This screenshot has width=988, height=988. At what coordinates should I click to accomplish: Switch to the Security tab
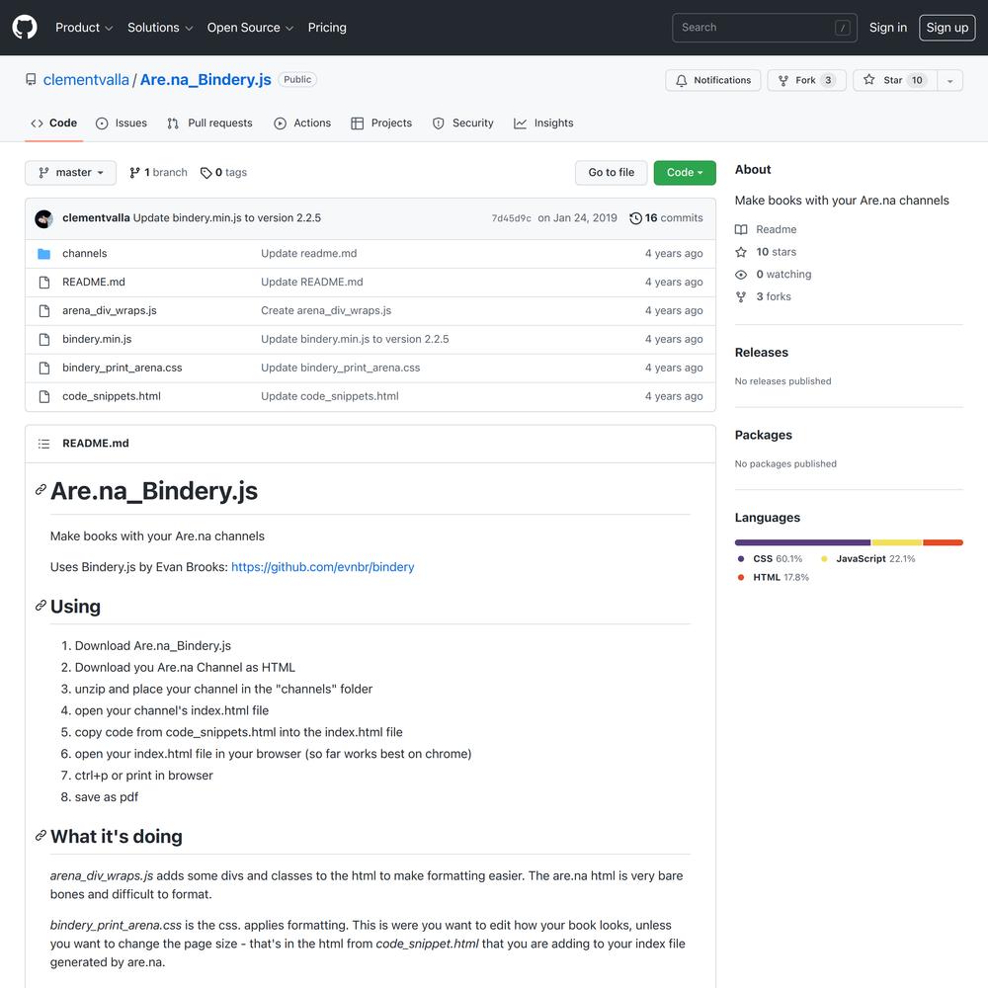coord(463,123)
